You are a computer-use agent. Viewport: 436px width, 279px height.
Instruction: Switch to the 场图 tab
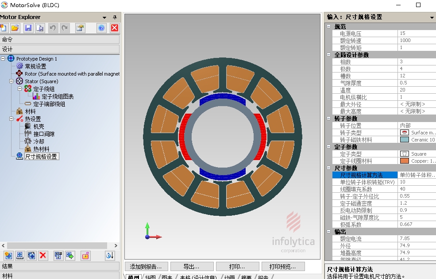pos(150,277)
